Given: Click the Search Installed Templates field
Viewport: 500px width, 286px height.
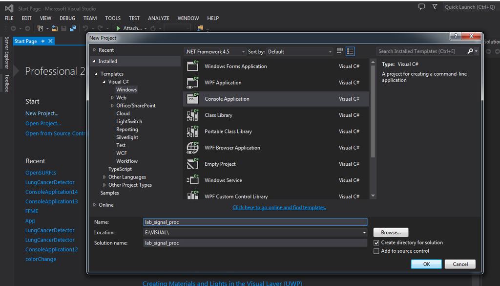Looking at the screenshot, I should (x=421, y=51).
